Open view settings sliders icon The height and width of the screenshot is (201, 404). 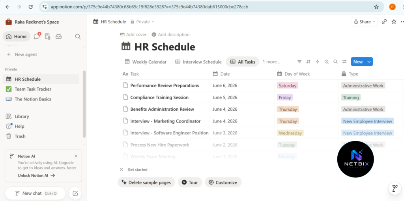(x=344, y=62)
